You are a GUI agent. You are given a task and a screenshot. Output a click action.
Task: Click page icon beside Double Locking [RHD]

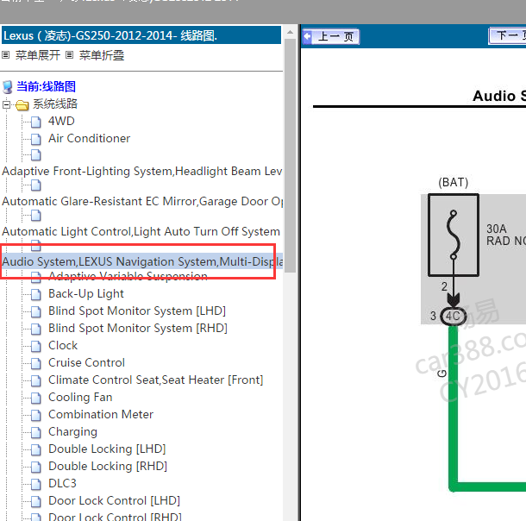pyautogui.click(x=36, y=467)
